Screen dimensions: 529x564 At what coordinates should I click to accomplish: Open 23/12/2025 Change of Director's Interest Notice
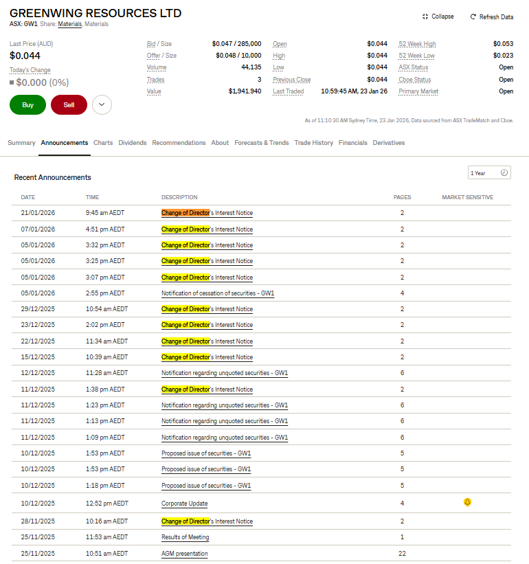coord(207,325)
